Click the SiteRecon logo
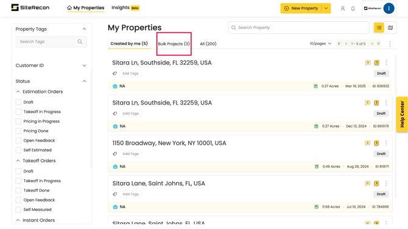 point(30,7)
